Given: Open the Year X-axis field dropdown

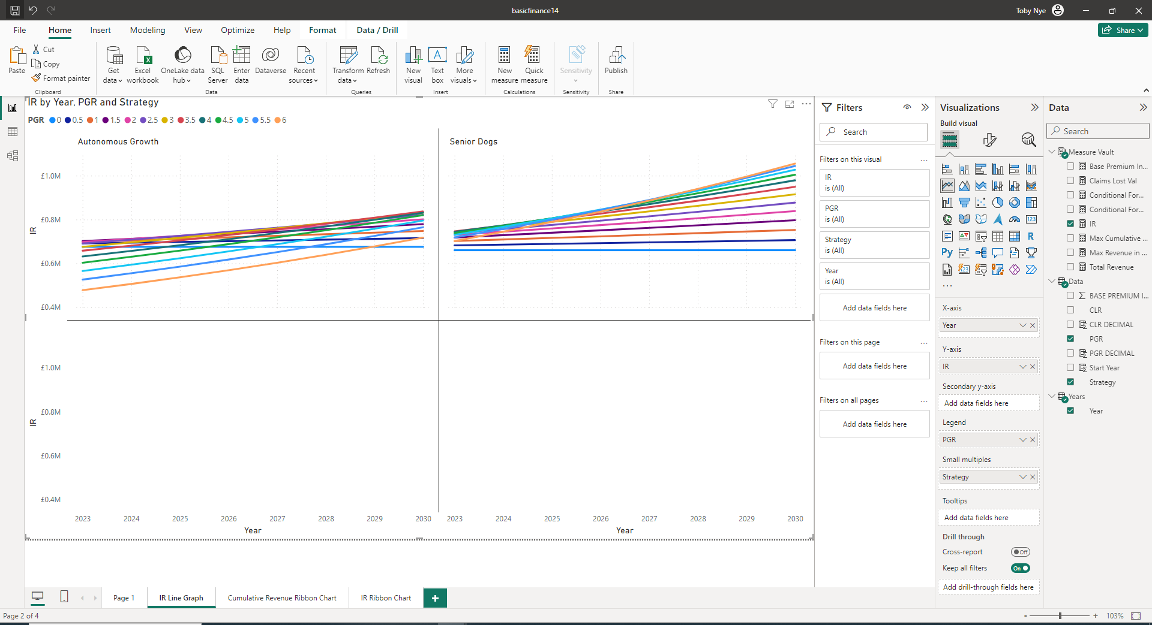Looking at the screenshot, I should [x=1022, y=325].
